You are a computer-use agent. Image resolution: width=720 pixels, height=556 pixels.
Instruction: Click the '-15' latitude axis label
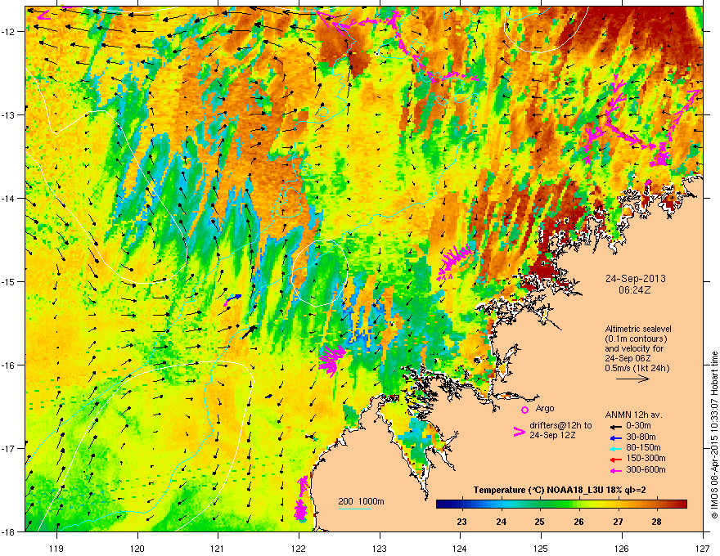pos(8,281)
